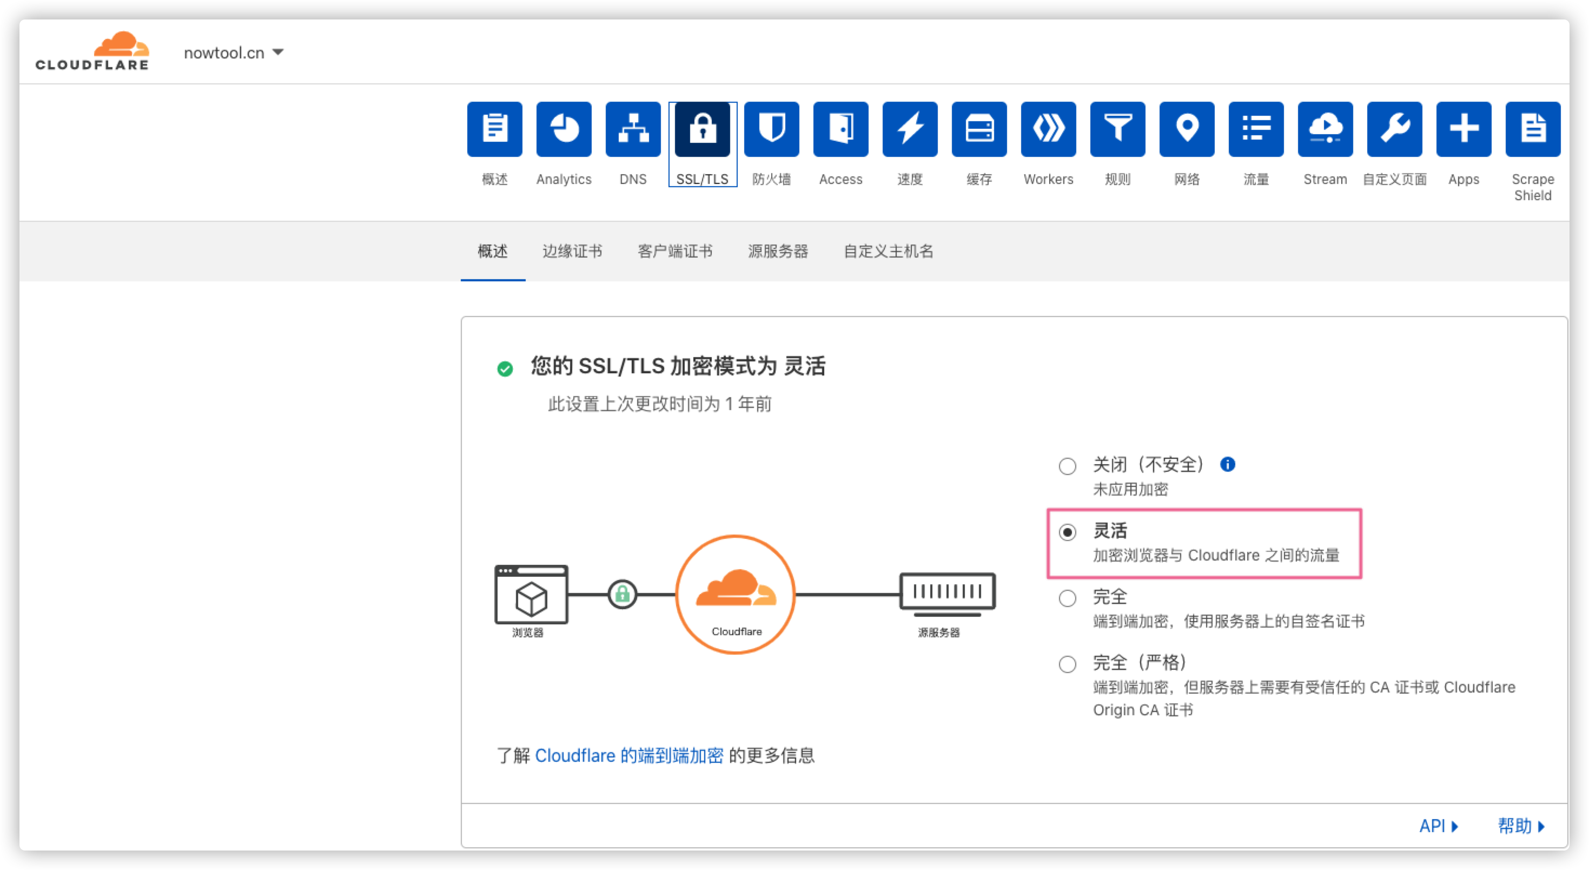Open the 自定义页面 wrench icon
1589x870 pixels.
click(1394, 129)
